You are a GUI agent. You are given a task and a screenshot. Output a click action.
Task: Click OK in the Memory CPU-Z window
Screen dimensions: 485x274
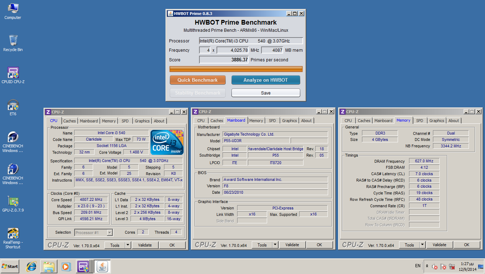[466, 245]
